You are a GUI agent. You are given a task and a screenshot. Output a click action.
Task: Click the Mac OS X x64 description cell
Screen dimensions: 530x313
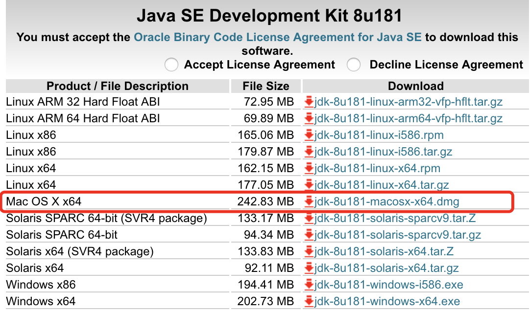point(44,201)
